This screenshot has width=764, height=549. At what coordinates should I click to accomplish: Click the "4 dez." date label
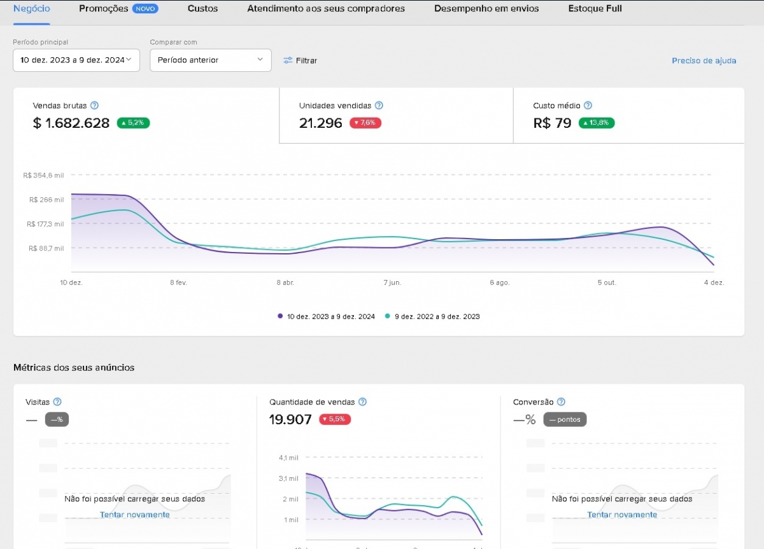(x=714, y=282)
